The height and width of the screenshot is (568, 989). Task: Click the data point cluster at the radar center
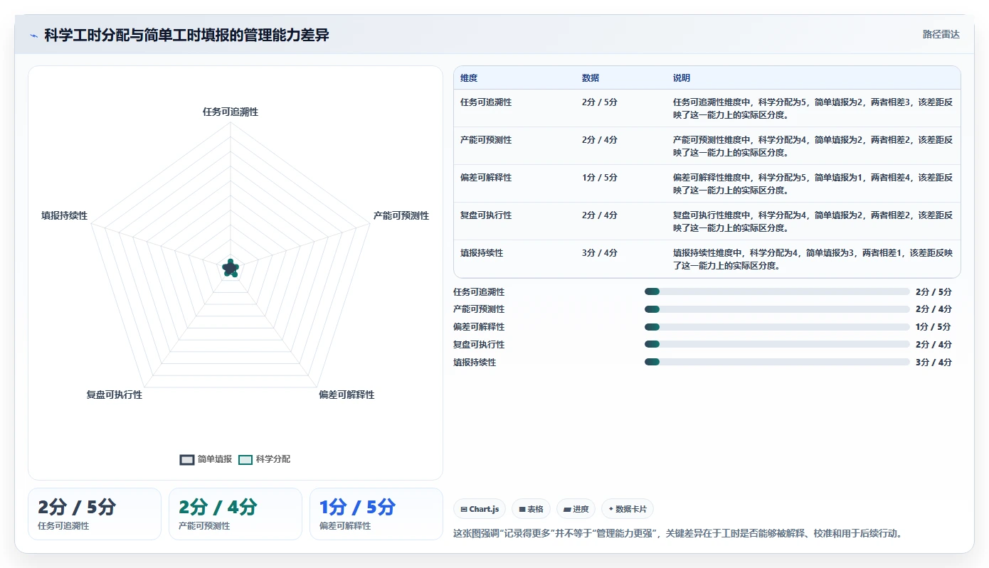coord(230,268)
